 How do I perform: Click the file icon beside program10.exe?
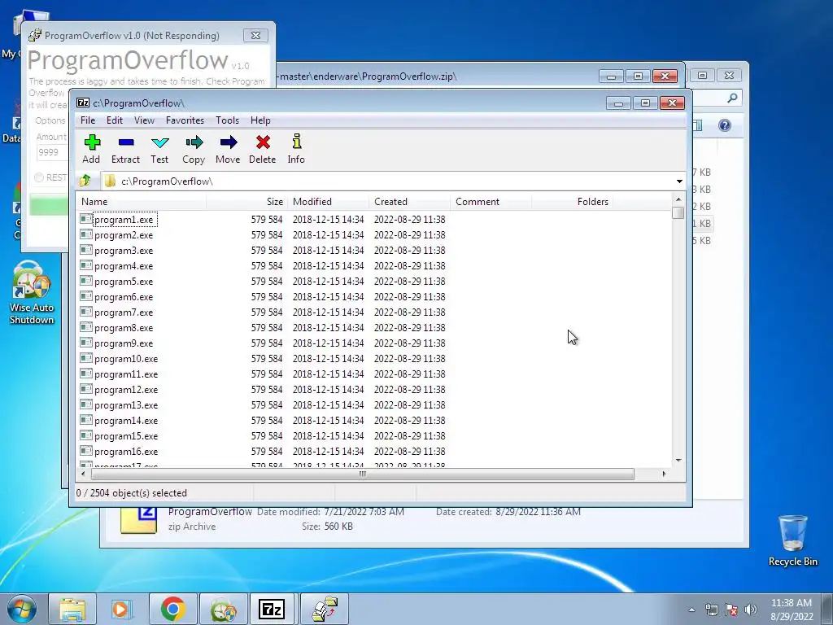click(x=86, y=358)
